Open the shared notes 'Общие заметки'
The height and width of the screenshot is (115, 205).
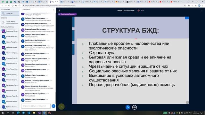point(10,22)
